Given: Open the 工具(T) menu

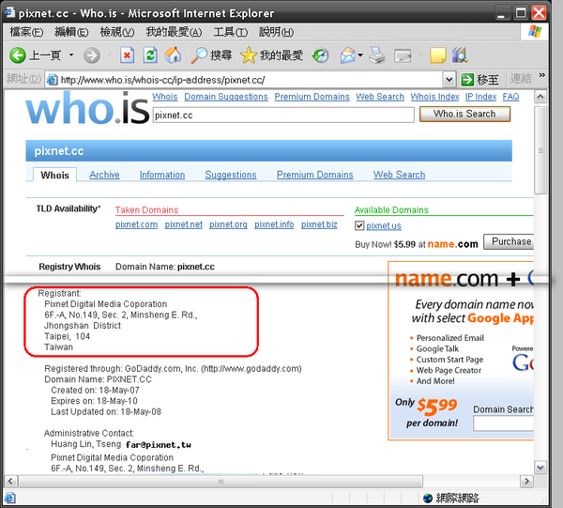Looking at the screenshot, I should tap(231, 32).
